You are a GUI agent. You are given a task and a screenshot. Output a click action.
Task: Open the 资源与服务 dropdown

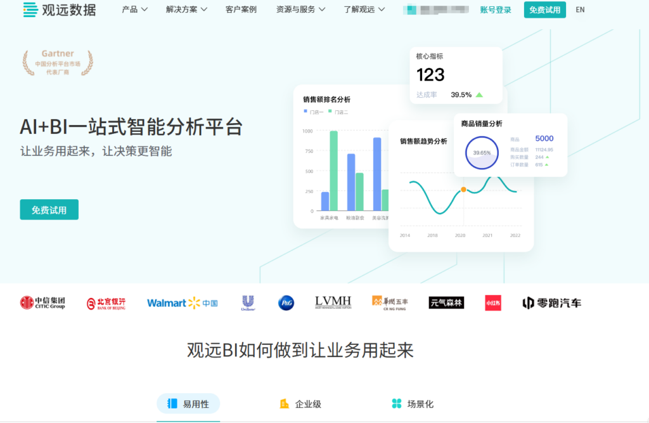coord(300,10)
